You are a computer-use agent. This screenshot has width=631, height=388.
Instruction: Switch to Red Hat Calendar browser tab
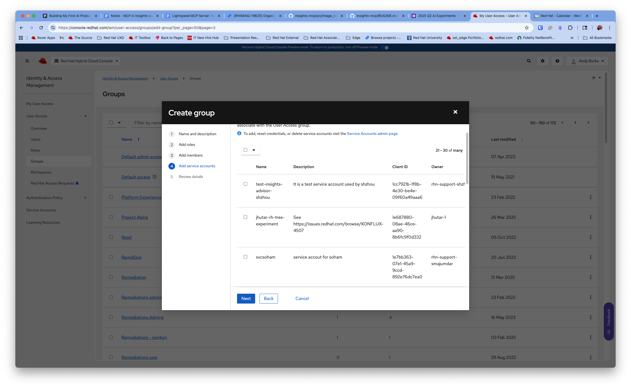pos(560,16)
